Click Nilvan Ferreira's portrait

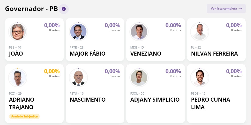(200, 31)
